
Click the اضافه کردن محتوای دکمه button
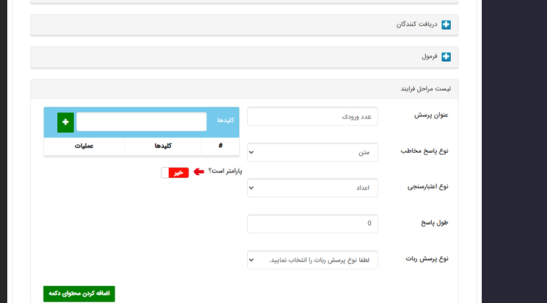[79, 294]
